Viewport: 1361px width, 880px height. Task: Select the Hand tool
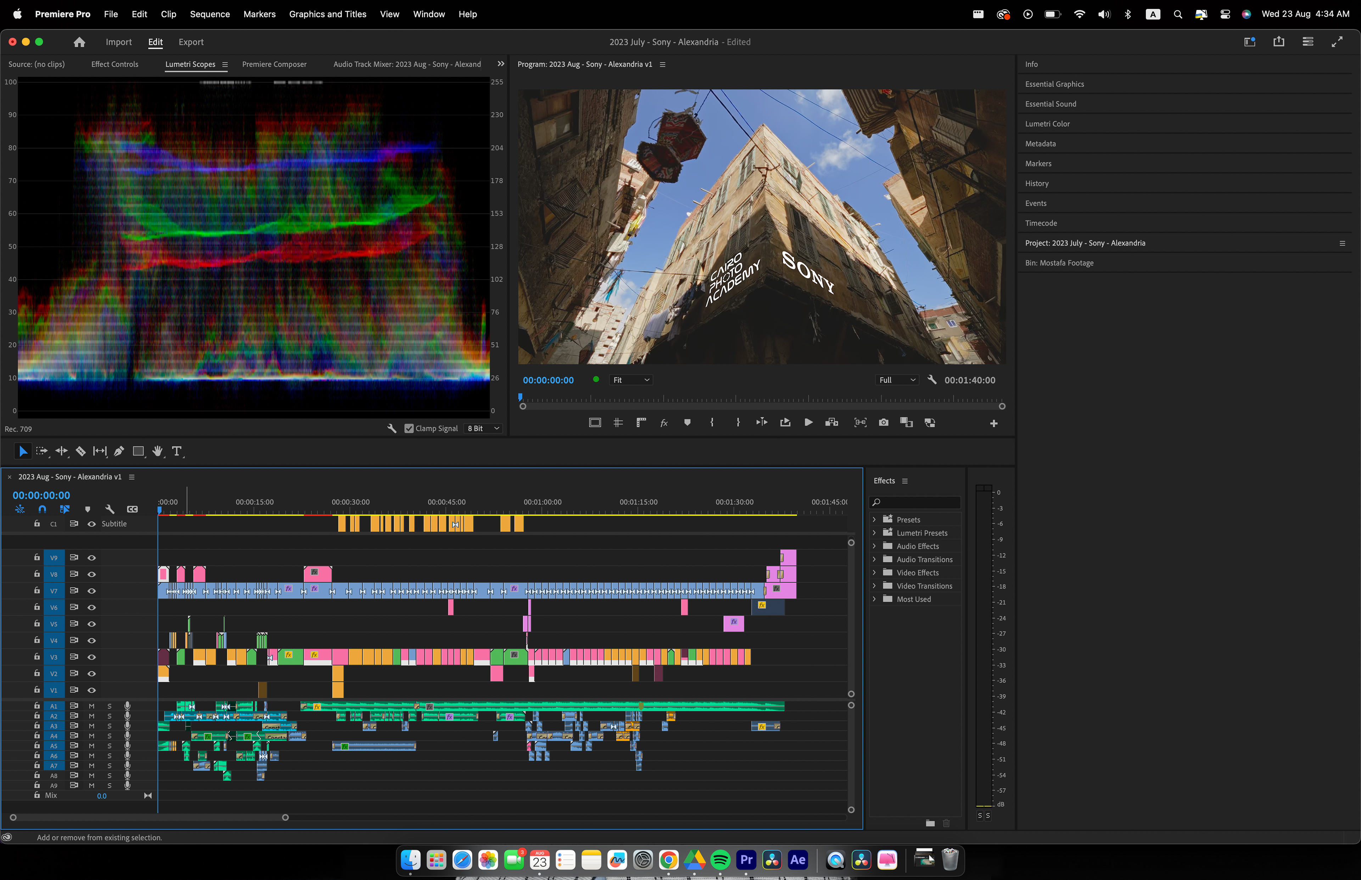[158, 451]
